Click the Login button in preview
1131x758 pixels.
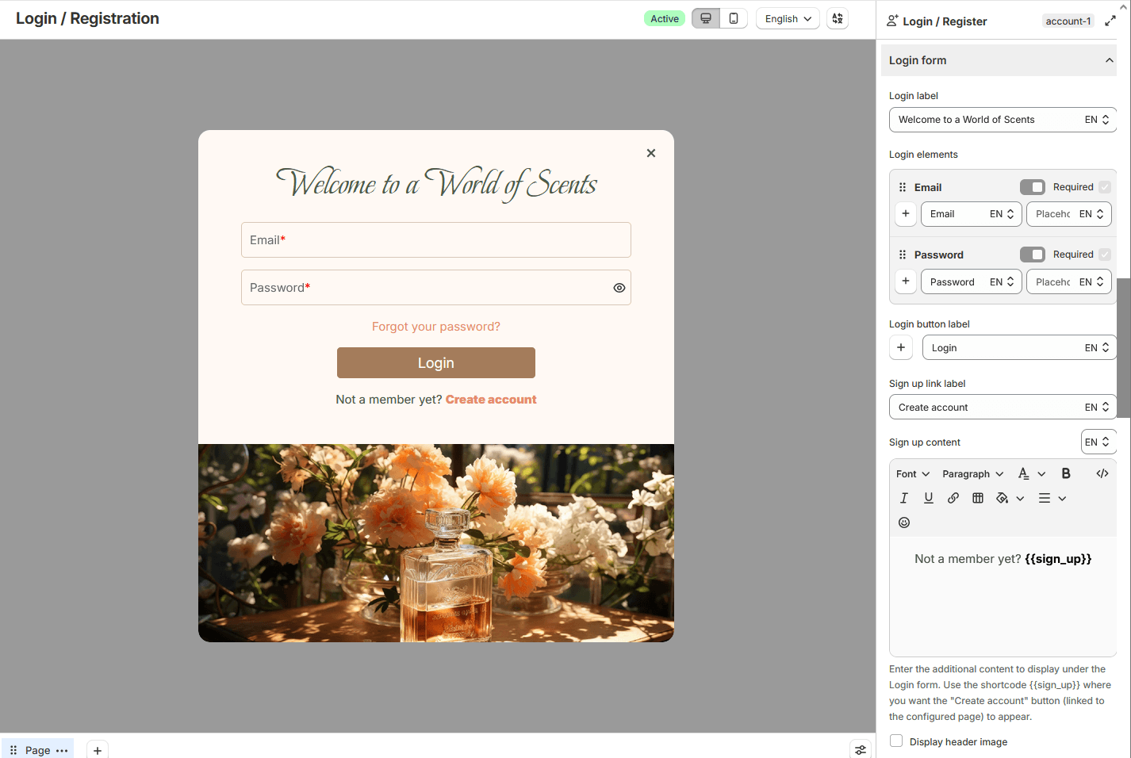click(436, 362)
